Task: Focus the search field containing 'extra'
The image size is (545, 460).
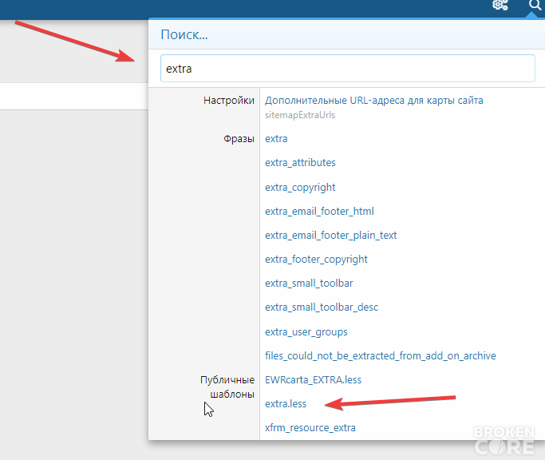Action: click(348, 68)
